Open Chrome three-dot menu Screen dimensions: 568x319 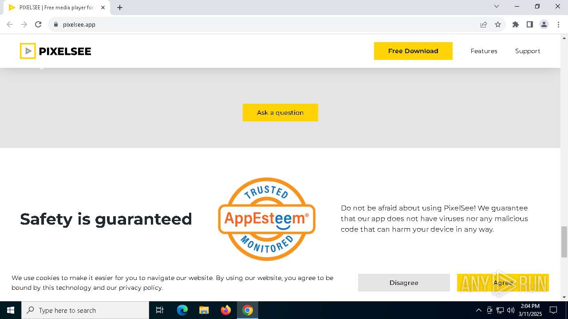[558, 24]
